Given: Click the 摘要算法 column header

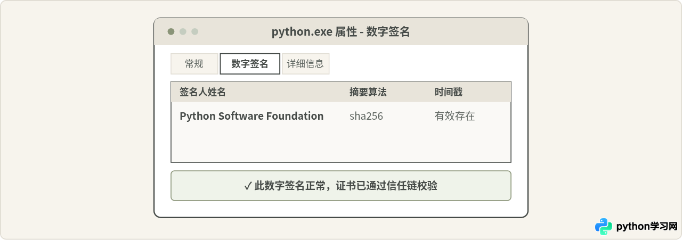Looking at the screenshot, I should (x=368, y=92).
